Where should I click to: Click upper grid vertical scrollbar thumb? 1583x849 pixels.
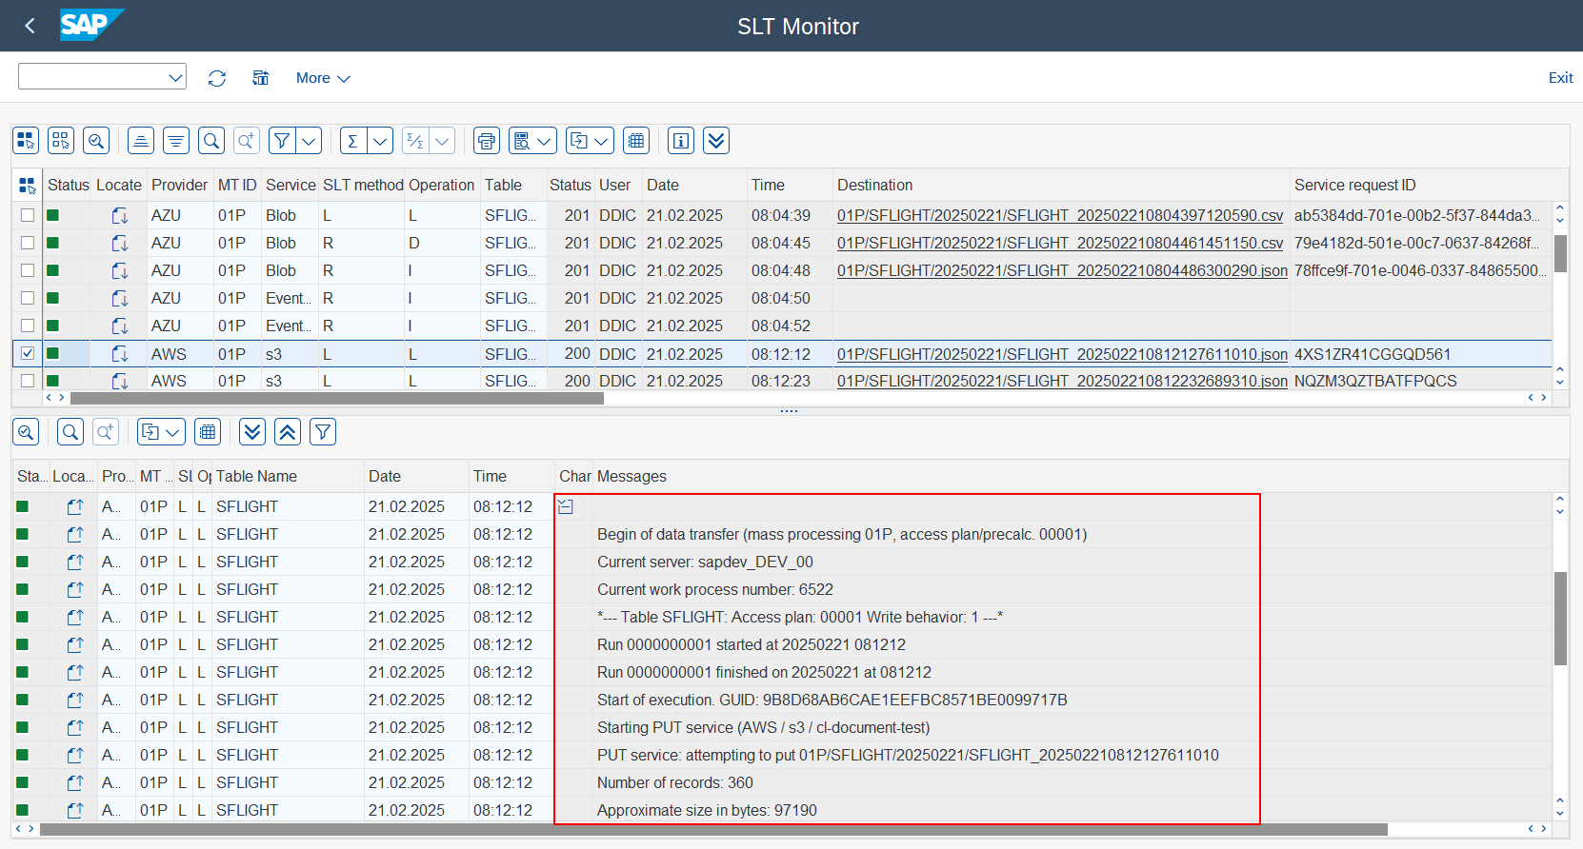[x=1560, y=253]
